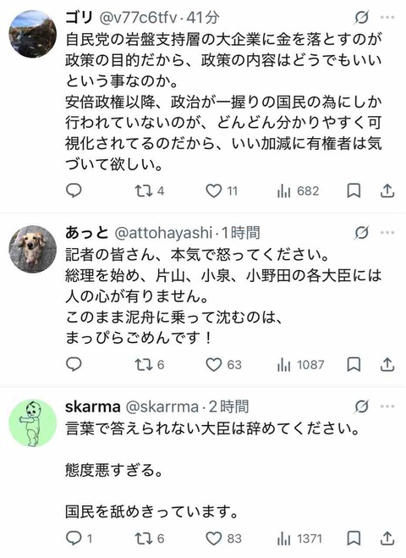The width and height of the screenshot is (406, 558).
Task: Bookmark ゴリ's tweet
Action: point(354,191)
